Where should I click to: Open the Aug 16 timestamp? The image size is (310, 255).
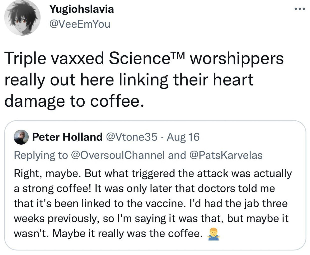point(183,137)
